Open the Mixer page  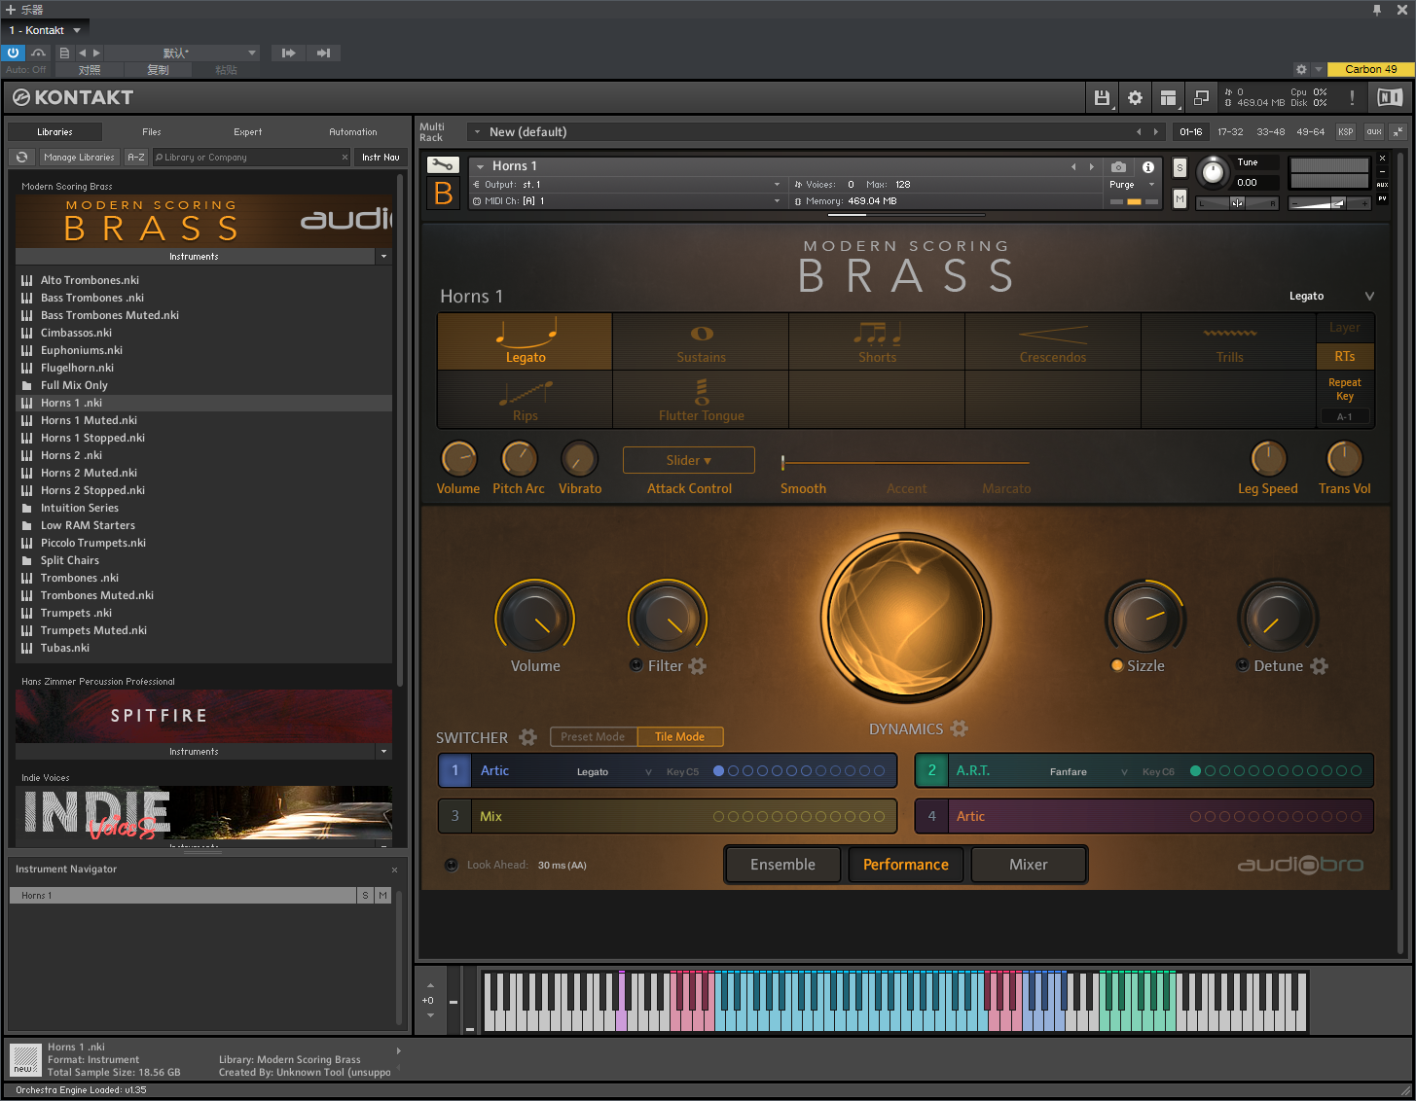click(1028, 864)
